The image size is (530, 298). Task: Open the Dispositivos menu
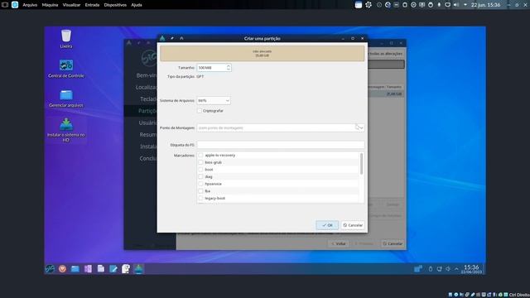pos(115,5)
